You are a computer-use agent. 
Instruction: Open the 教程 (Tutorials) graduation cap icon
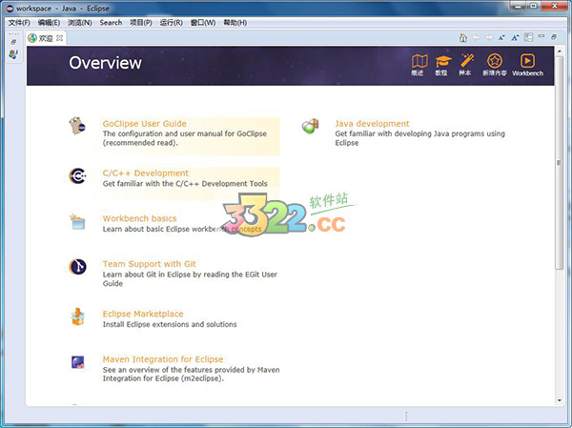click(441, 62)
